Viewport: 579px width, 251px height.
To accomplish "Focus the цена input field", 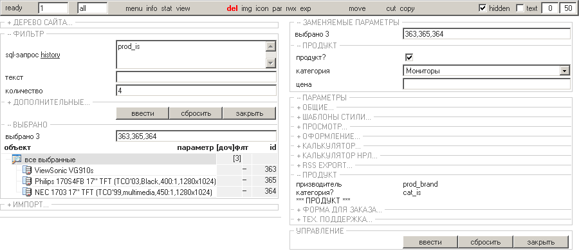I will 487,84.
